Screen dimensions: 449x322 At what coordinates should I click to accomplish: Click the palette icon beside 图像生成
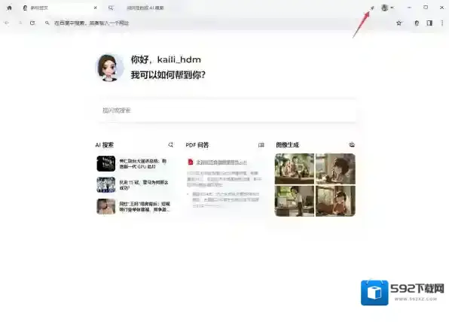tap(352, 144)
